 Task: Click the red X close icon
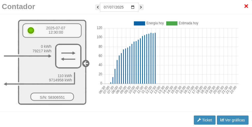[x=246, y=6]
